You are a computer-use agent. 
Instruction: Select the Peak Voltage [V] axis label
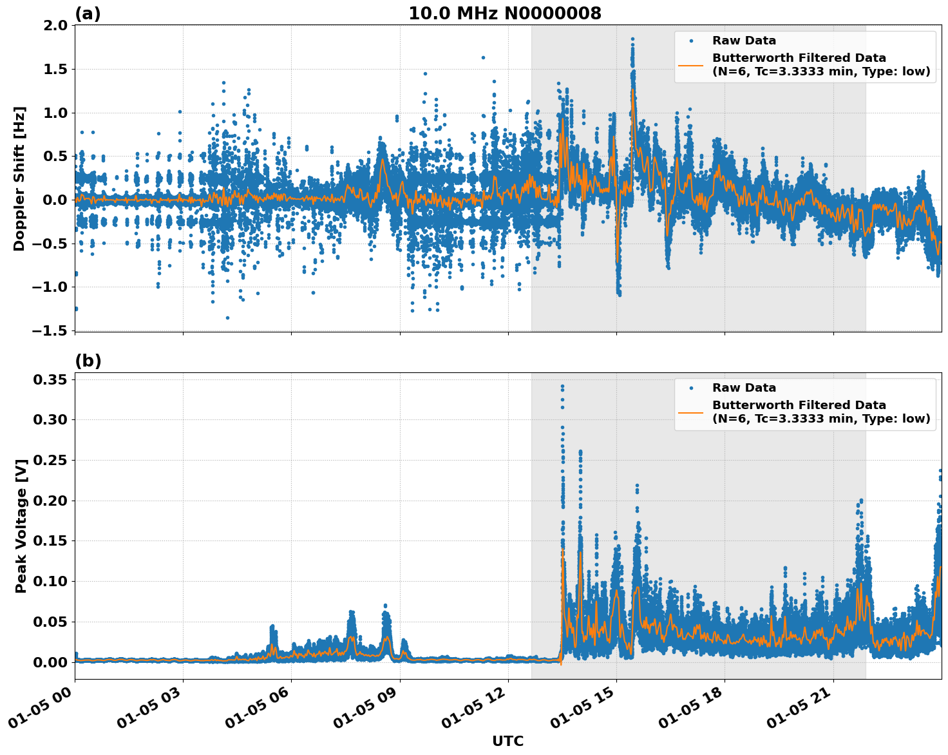[x=21, y=523]
